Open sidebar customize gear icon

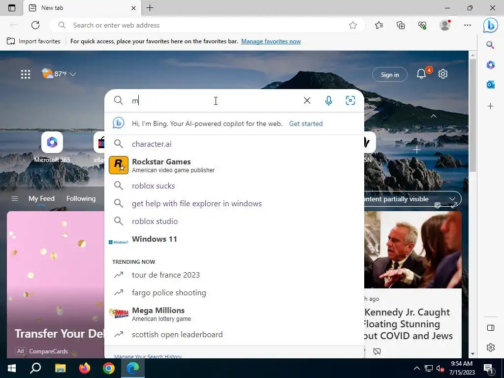pos(491,347)
